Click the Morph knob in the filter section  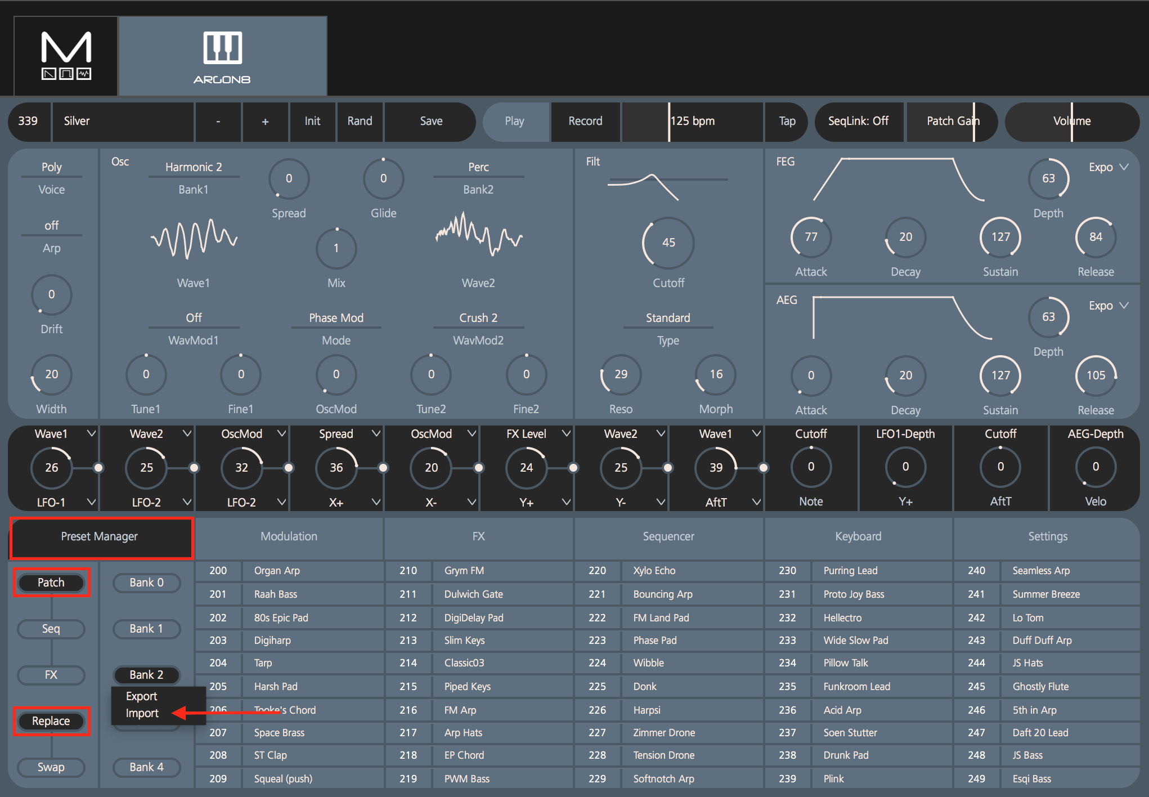715,375
